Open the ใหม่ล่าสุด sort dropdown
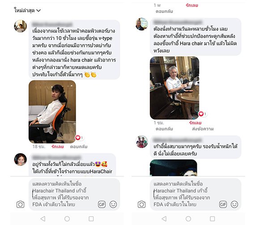Screen dimensions: 255x225 pyautogui.click(x=27, y=10)
